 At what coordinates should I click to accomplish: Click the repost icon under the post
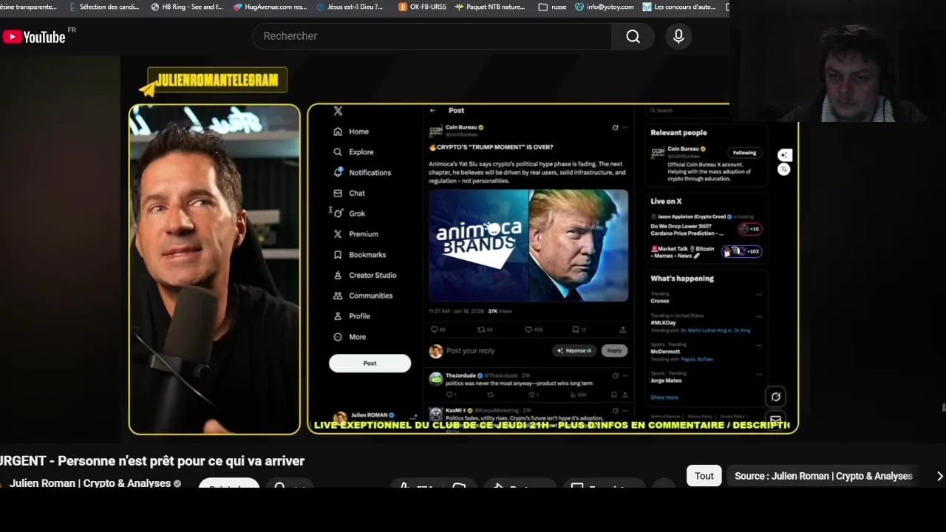tap(481, 330)
